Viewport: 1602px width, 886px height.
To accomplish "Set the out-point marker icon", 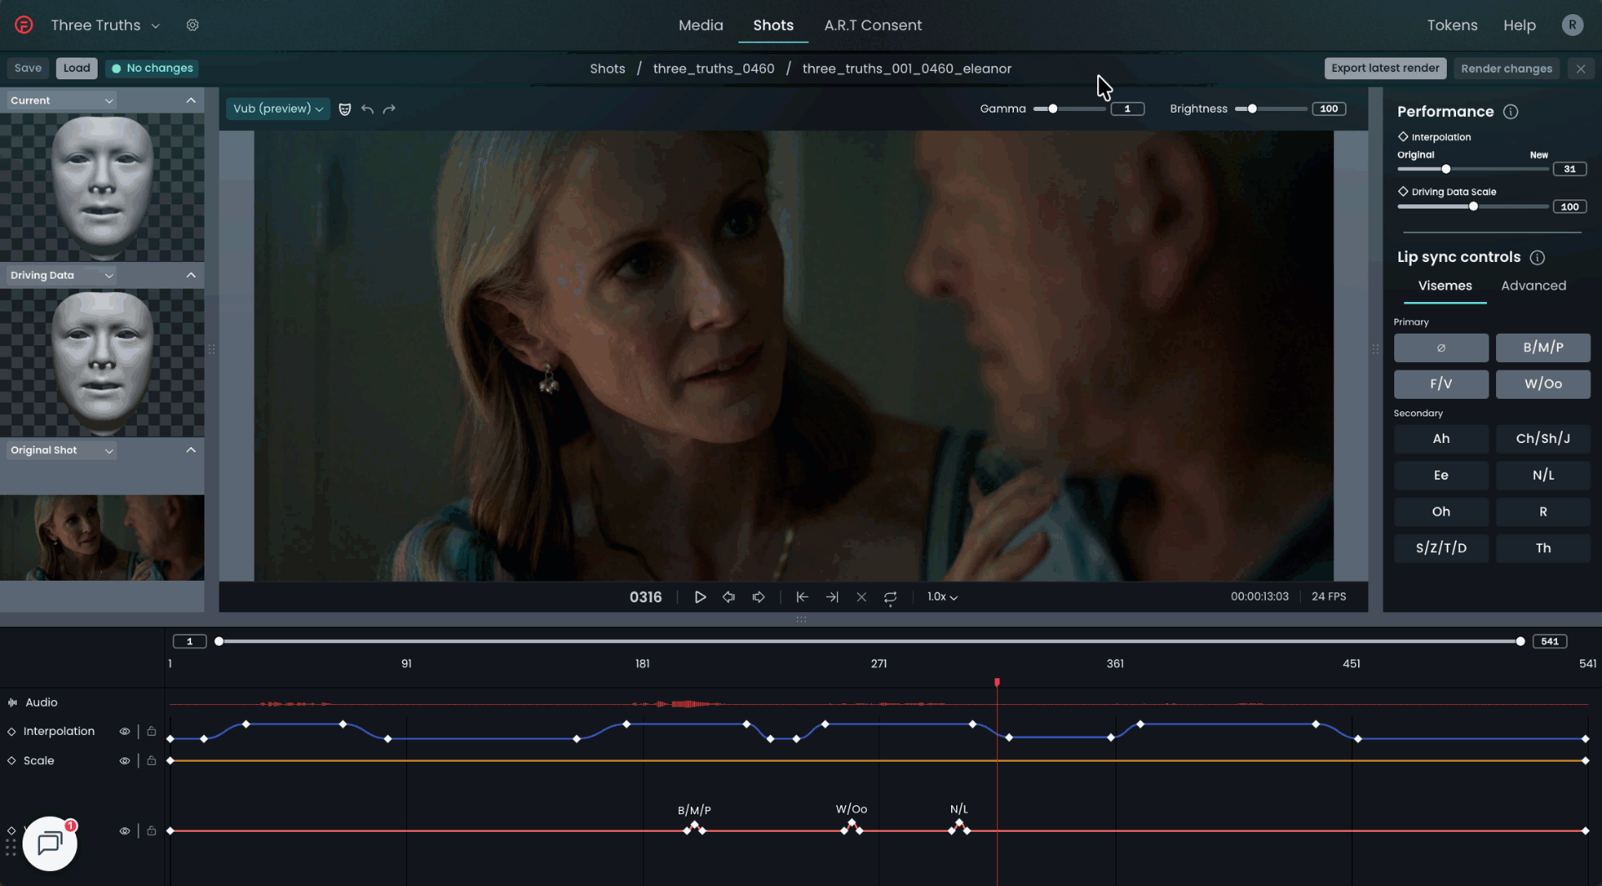I will 832,597.
